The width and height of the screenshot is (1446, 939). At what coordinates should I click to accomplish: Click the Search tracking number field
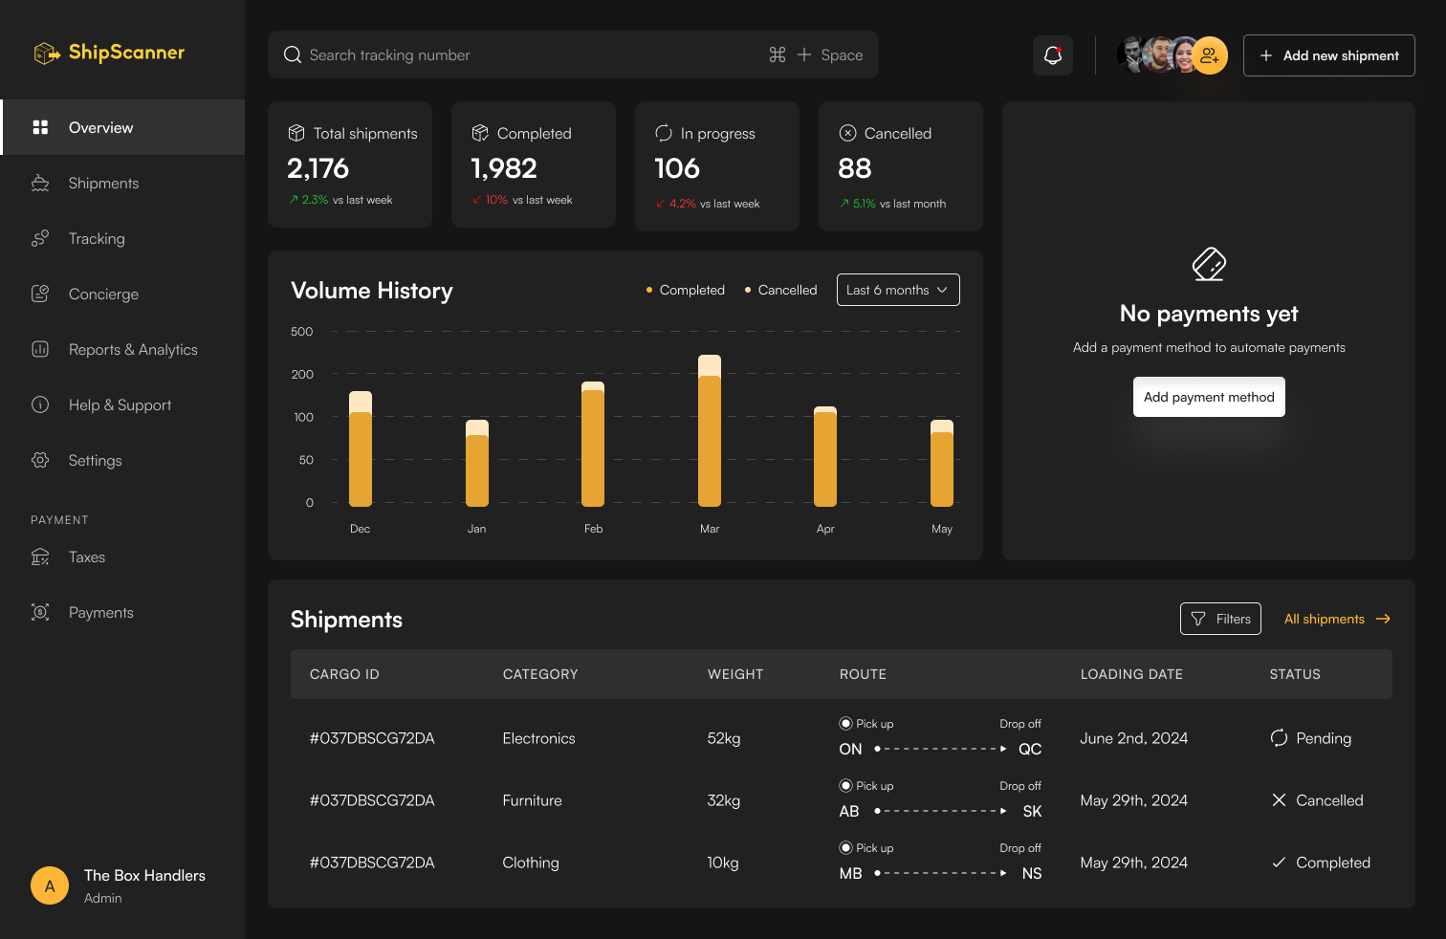[x=526, y=55]
